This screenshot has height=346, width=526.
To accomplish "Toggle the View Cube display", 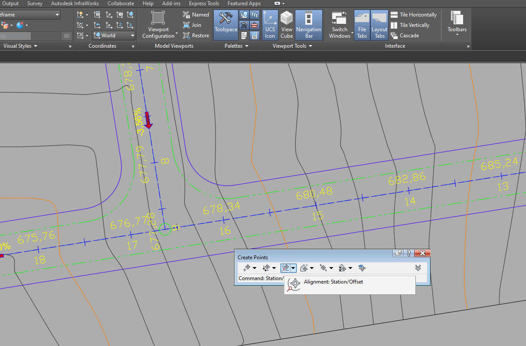I will 286,25.
